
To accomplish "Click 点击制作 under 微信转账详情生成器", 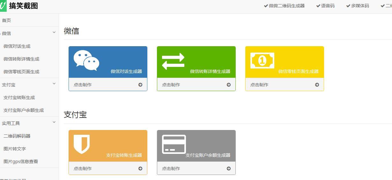I will 171,85.
